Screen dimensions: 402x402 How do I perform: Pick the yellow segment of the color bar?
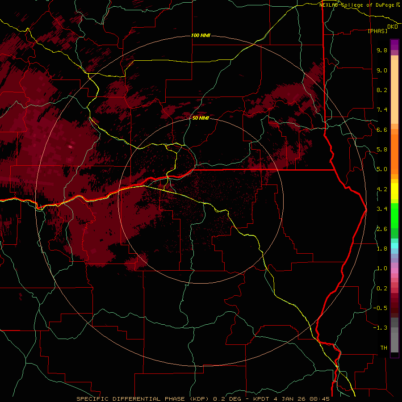[x=394, y=191]
